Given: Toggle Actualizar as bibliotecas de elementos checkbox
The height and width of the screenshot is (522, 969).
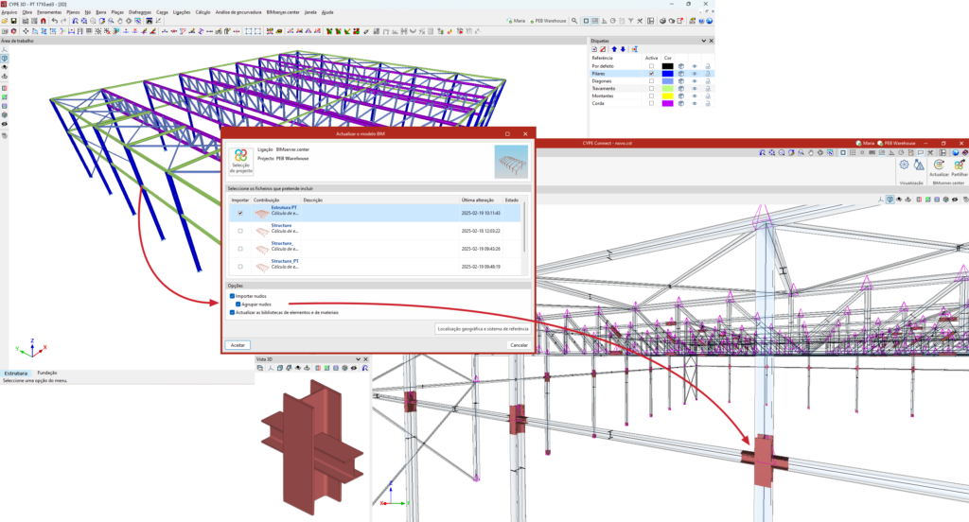Looking at the screenshot, I should tap(233, 313).
